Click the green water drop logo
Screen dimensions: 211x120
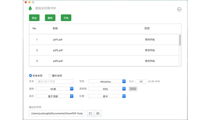point(30,8)
